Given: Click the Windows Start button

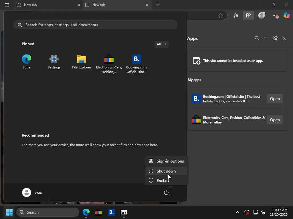Looking at the screenshot, I should (9, 212).
